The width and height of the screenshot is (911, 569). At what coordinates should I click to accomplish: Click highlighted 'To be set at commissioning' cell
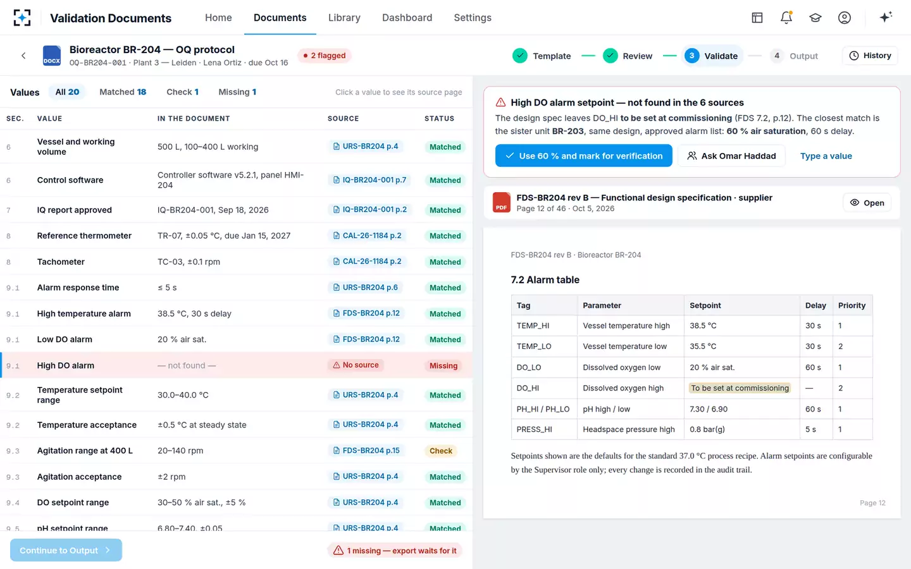tap(740, 388)
